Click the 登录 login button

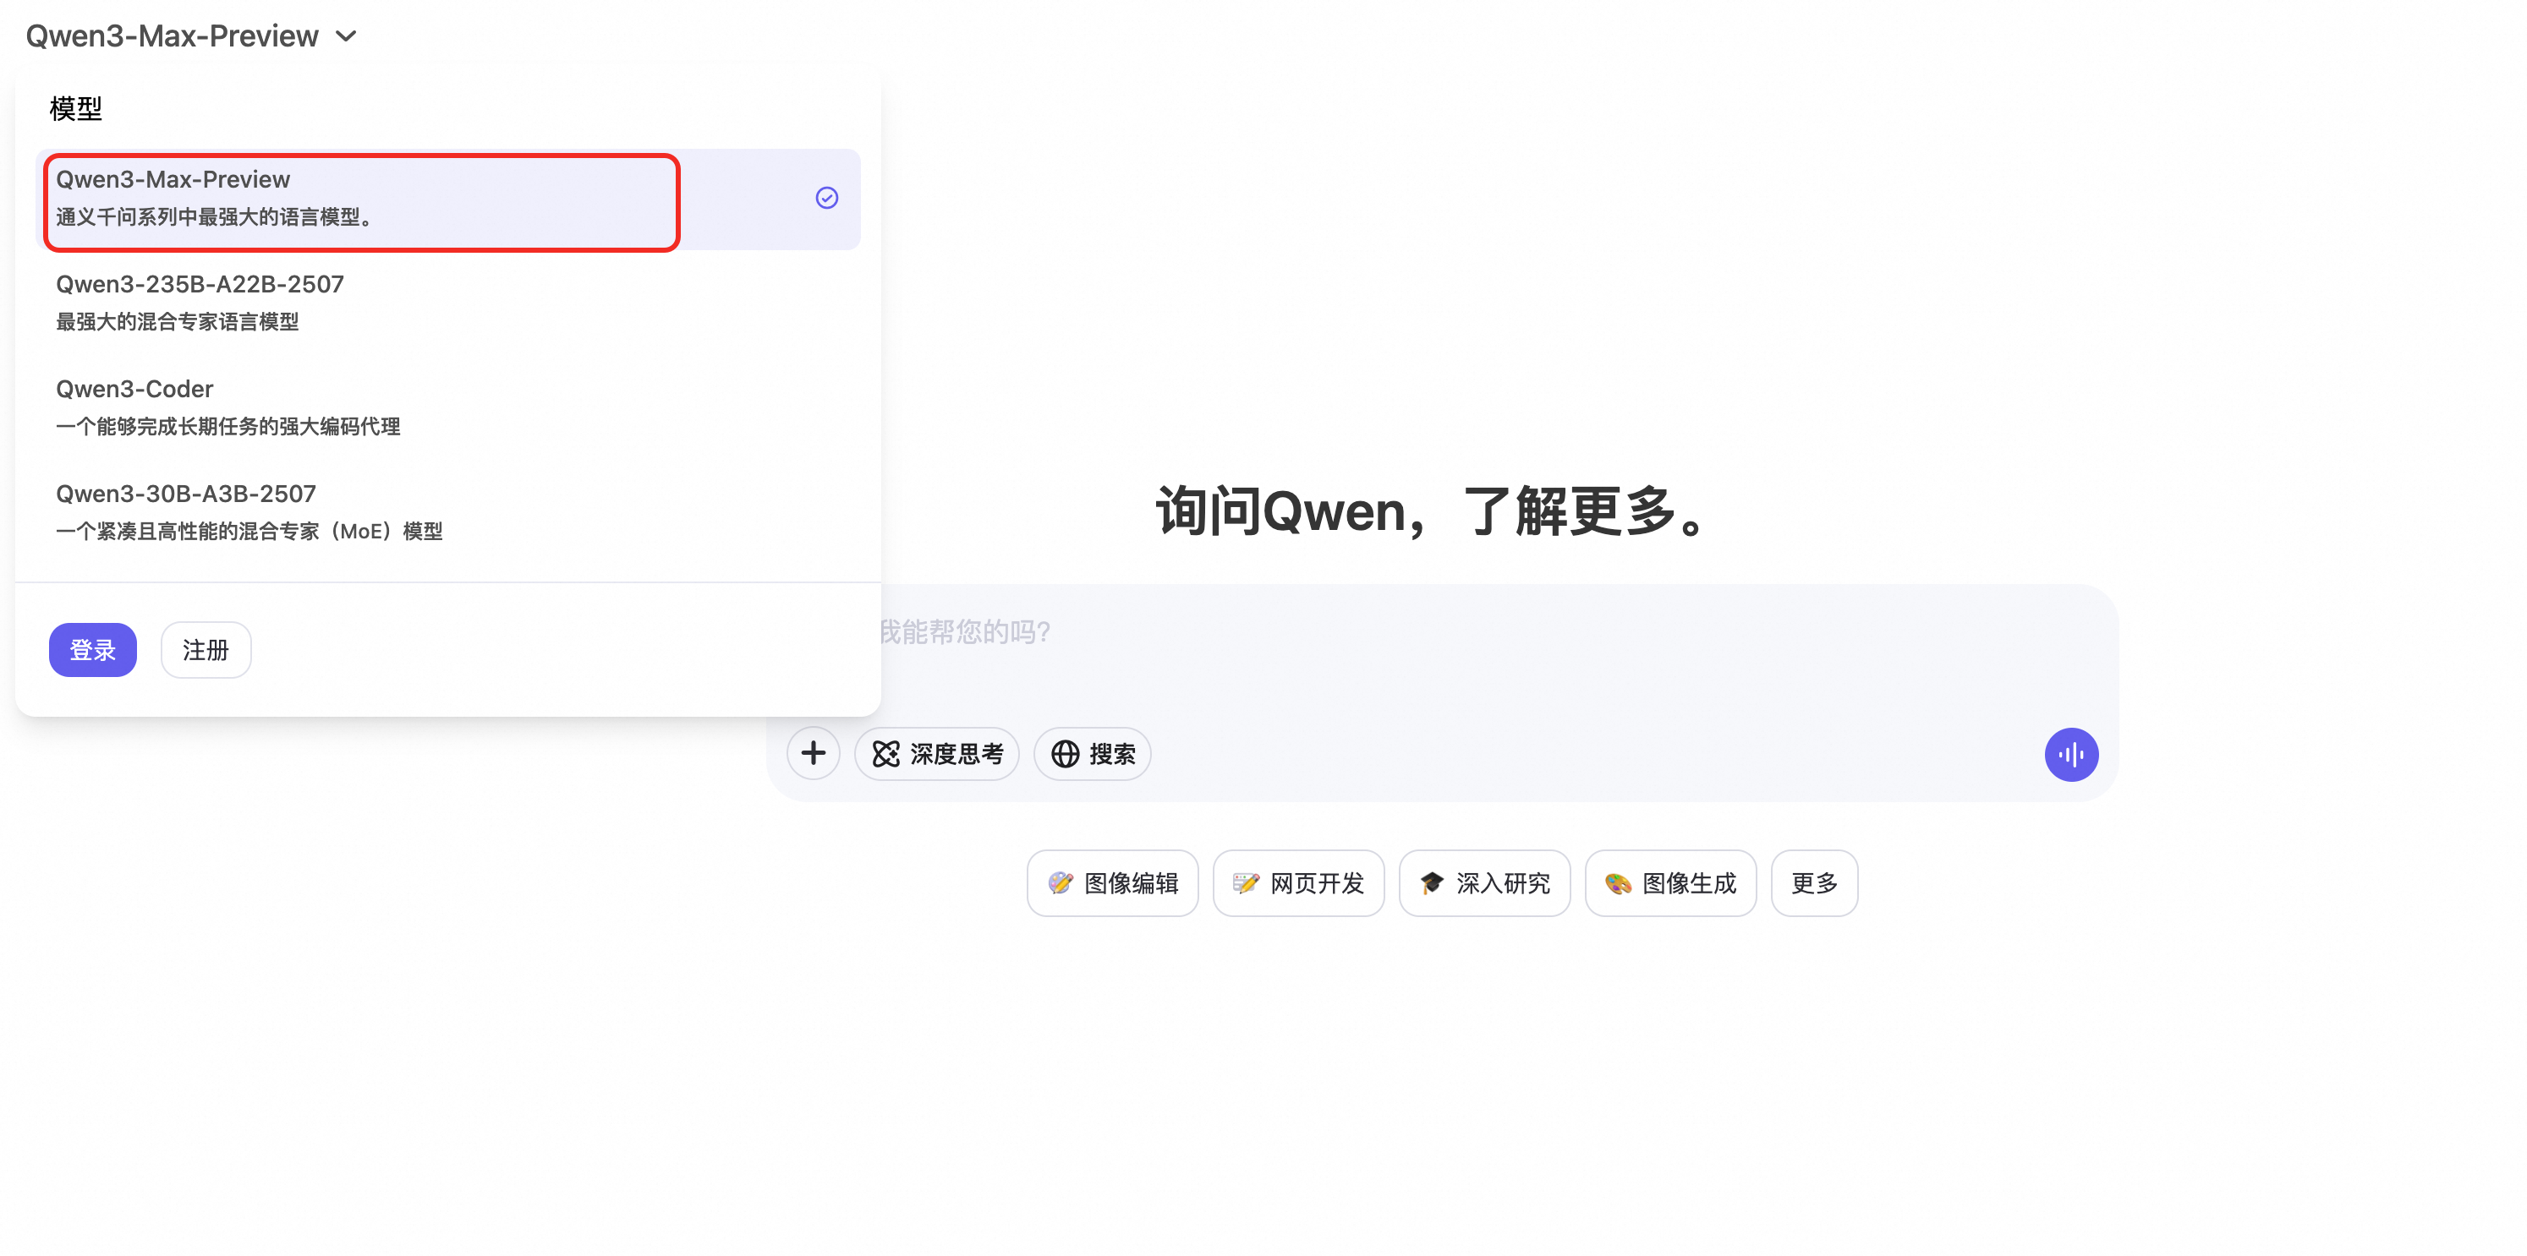[93, 650]
